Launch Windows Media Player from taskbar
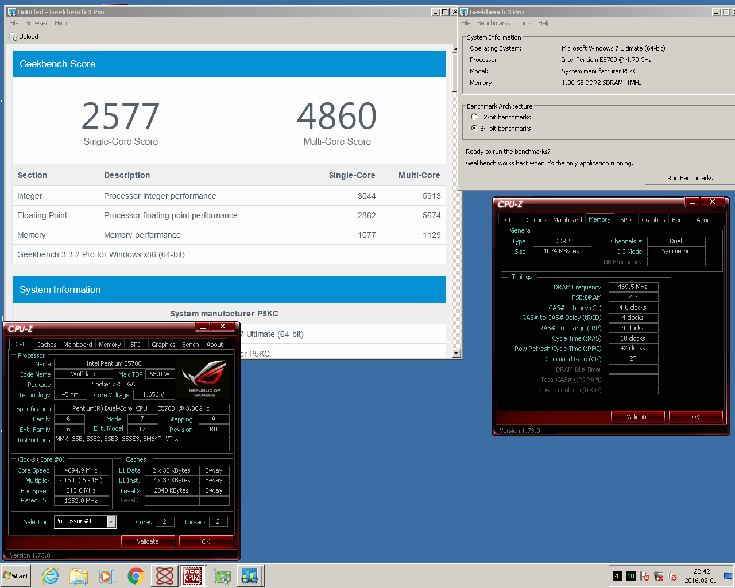This screenshot has width=735, height=588. coord(107,576)
